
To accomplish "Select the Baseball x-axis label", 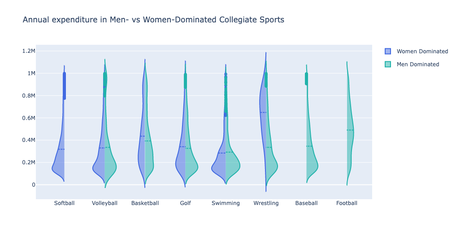I will pyautogui.click(x=306, y=203).
